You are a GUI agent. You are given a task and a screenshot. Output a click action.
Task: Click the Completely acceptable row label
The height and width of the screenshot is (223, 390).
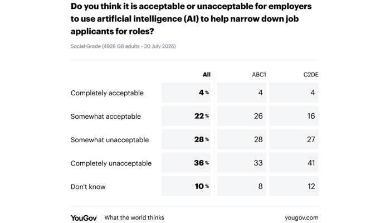coord(107,93)
